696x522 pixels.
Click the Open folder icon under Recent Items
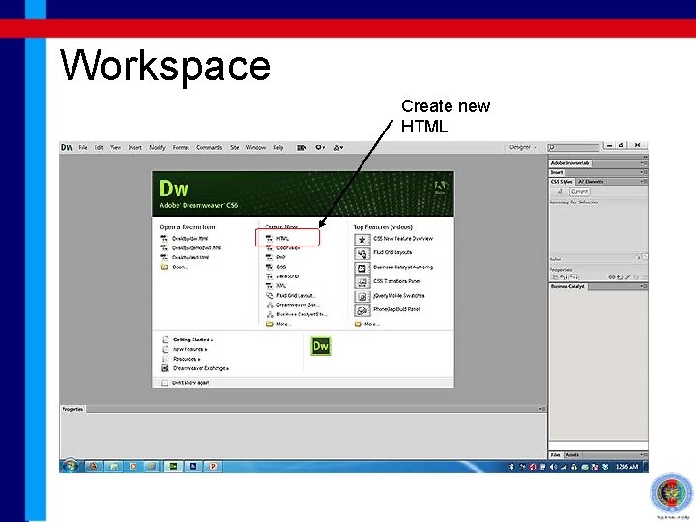[x=164, y=267]
